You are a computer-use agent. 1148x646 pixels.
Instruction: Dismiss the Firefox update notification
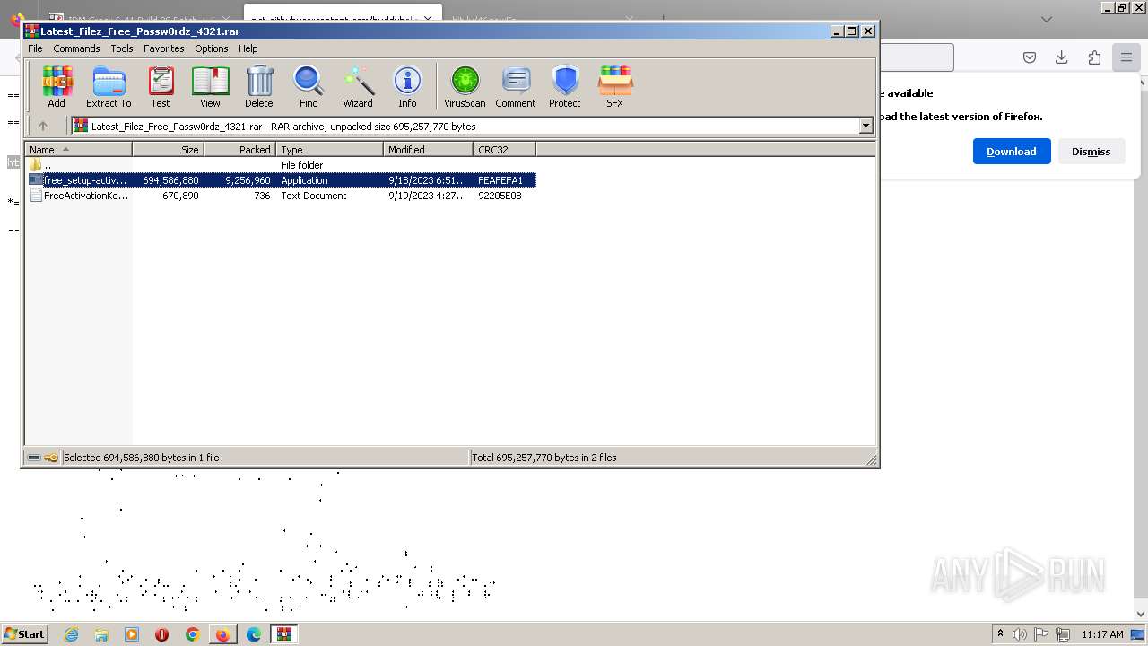click(1091, 151)
